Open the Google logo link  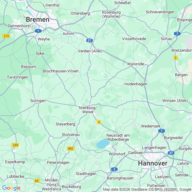pos(12,188)
